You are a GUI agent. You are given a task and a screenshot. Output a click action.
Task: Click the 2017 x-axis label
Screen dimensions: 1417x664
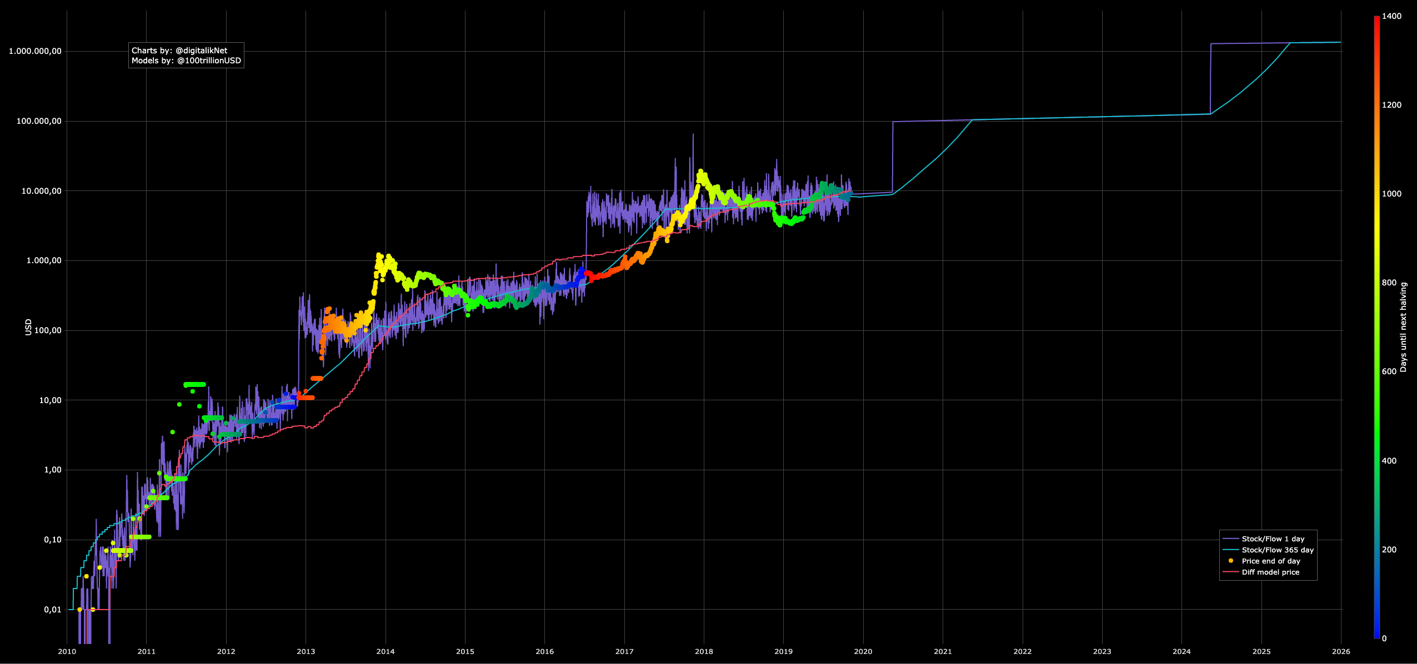pyautogui.click(x=624, y=651)
